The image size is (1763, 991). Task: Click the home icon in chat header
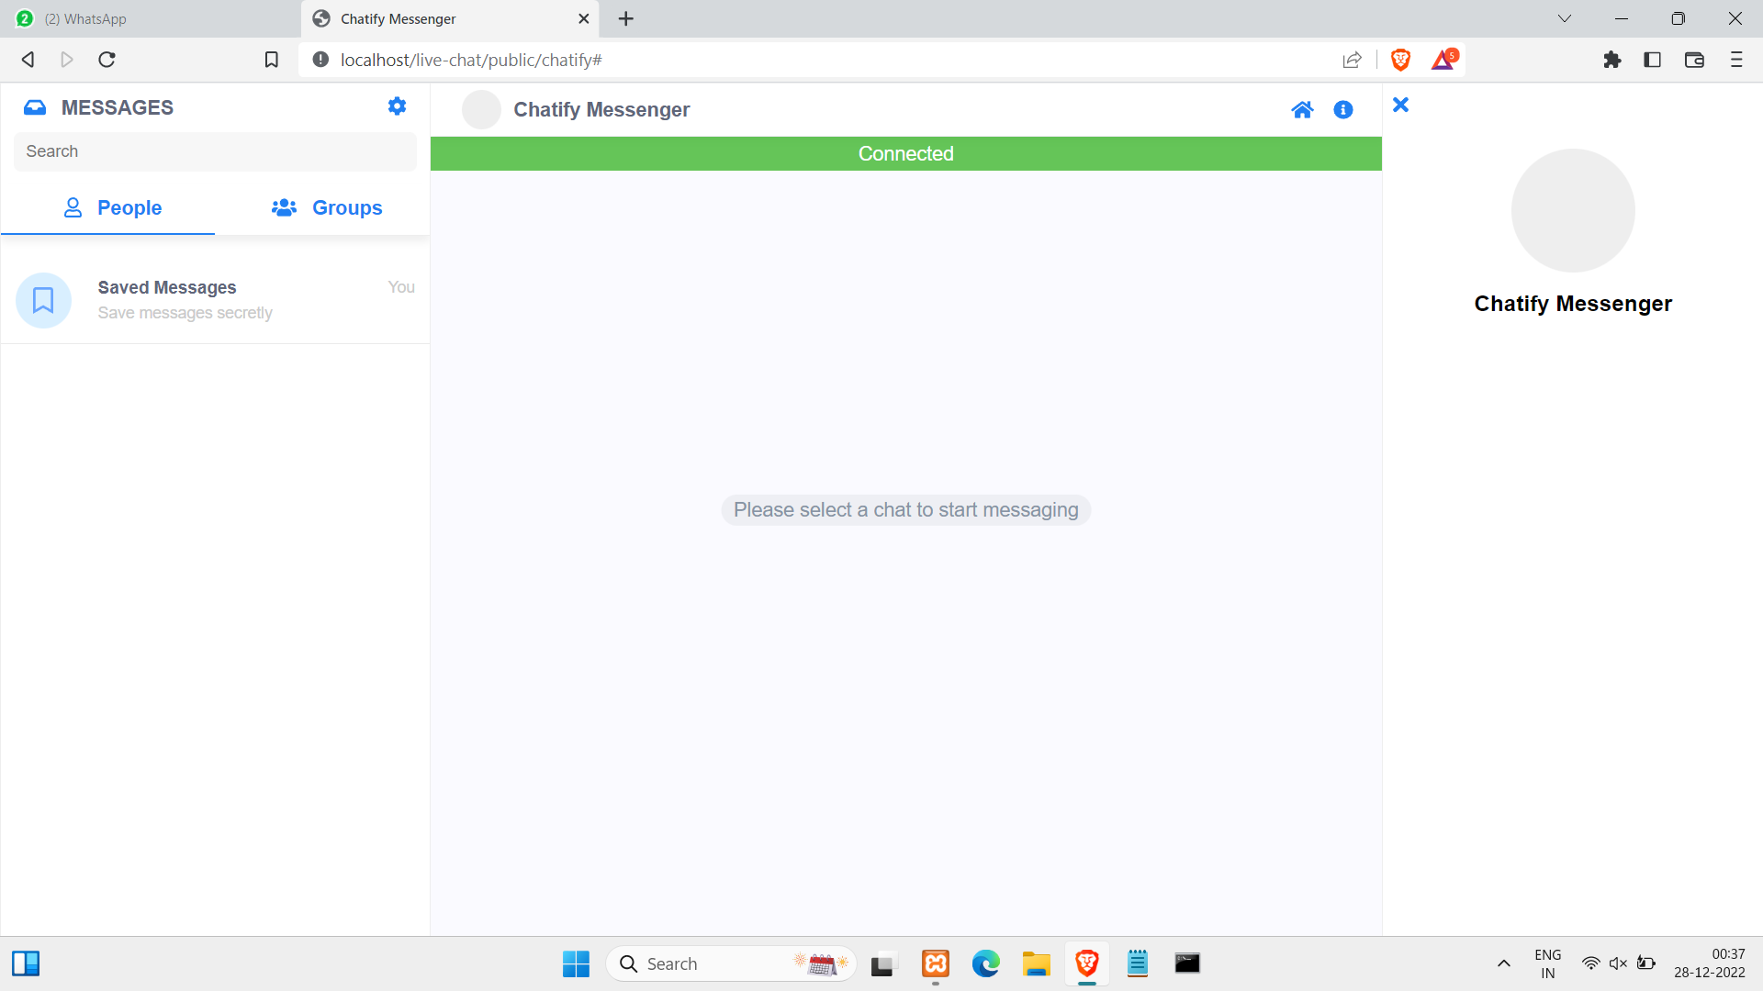pyautogui.click(x=1302, y=110)
